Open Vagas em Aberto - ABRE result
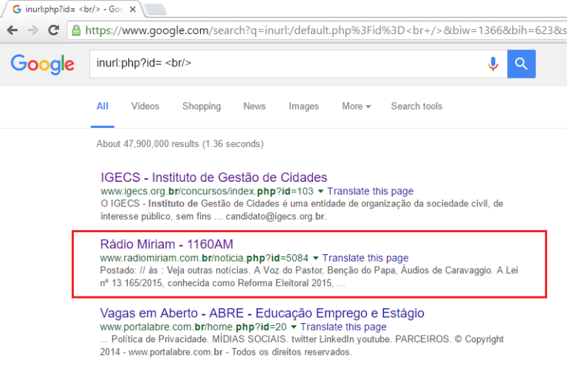This screenshot has height=380, width=567. tap(262, 313)
